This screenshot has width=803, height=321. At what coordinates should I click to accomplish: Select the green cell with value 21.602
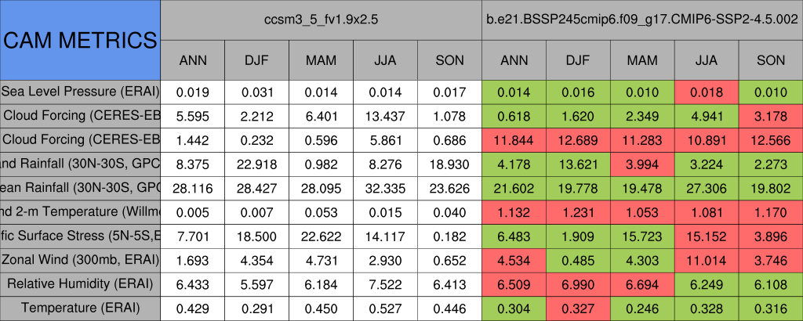[x=514, y=187]
